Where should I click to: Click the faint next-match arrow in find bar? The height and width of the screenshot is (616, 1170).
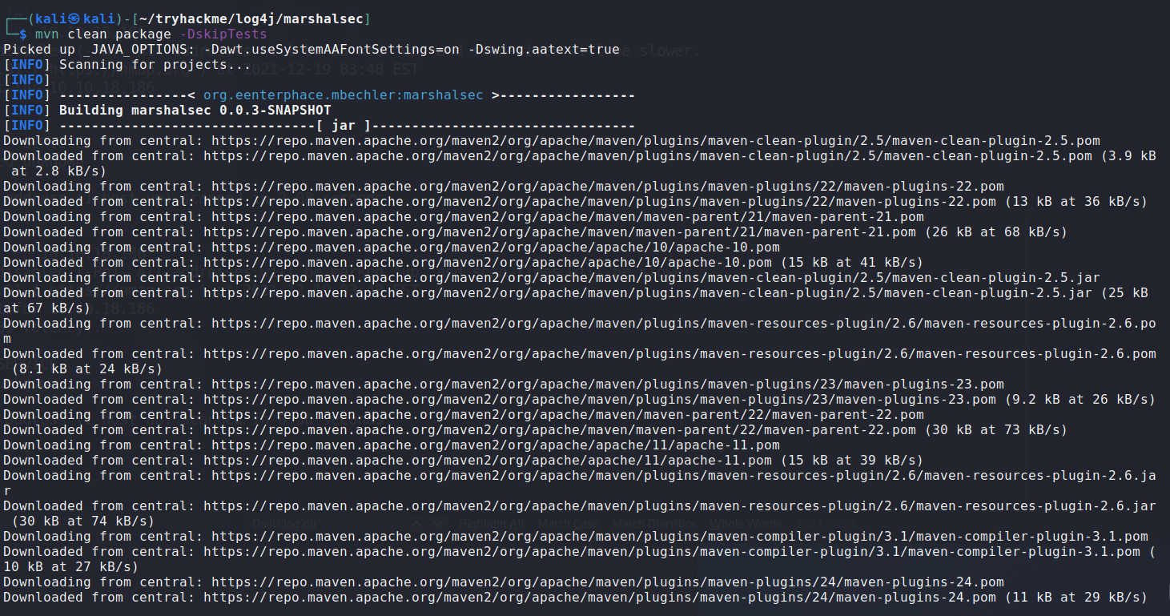pyautogui.click(x=437, y=524)
